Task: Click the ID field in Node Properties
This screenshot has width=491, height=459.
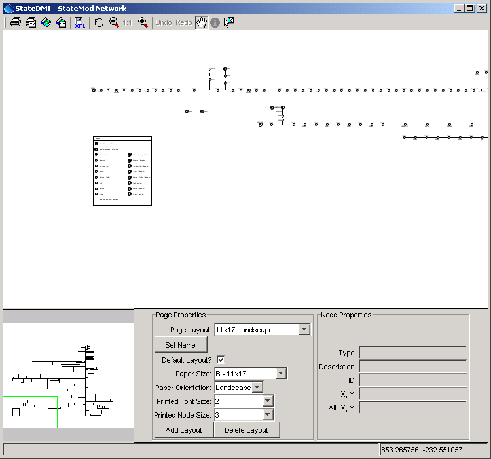Action: (x=413, y=380)
